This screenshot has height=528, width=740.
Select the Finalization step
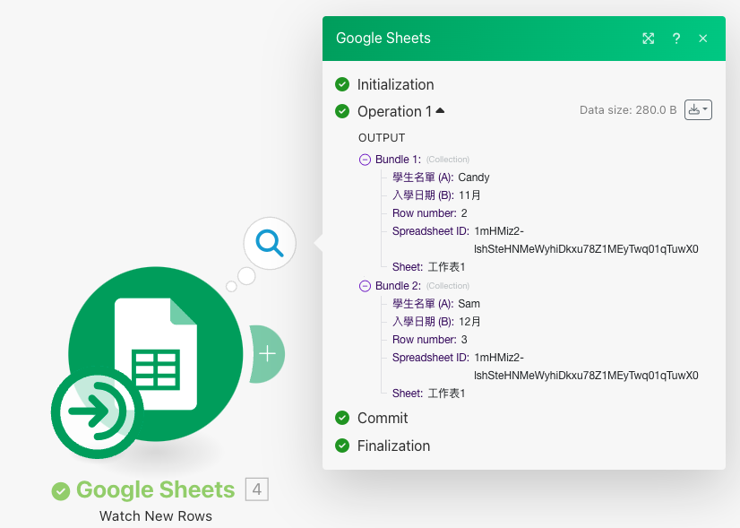point(393,446)
